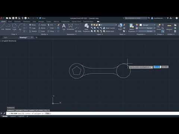Click Make Current layer button
179x134 pixels.
(109, 28)
